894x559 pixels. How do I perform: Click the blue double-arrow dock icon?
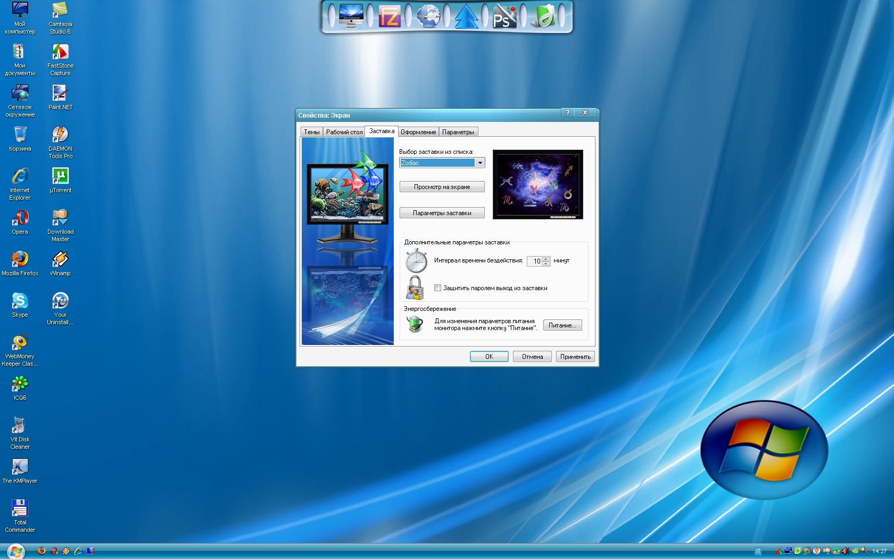[x=466, y=16]
